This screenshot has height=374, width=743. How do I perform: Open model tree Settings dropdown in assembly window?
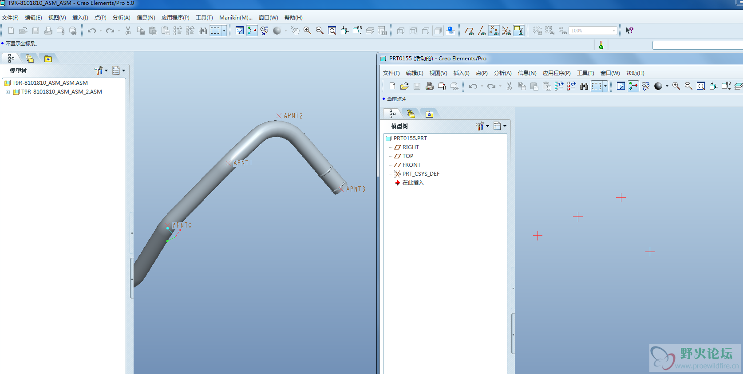(x=101, y=71)
